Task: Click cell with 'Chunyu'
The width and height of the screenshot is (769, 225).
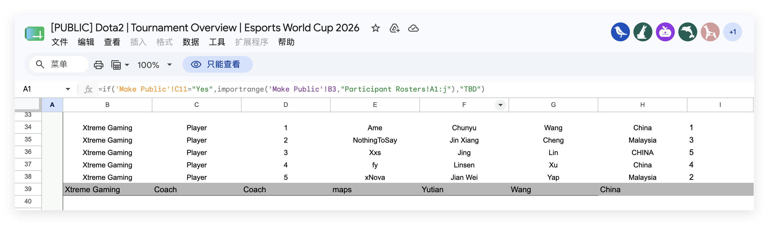Action: point(464,128)
